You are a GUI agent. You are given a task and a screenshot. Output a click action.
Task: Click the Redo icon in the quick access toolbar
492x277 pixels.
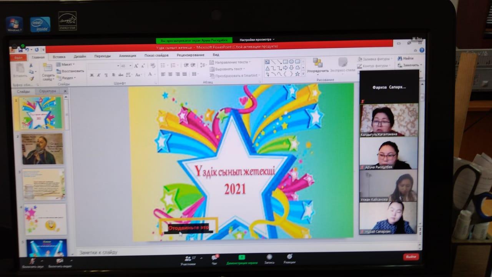click(37, 50)
